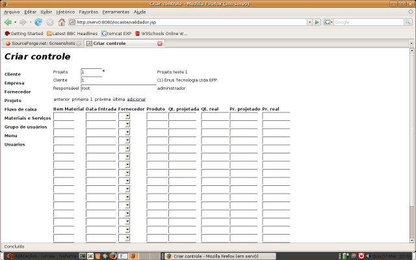
Task: Open the Editar menu
Action: (31, 12)
